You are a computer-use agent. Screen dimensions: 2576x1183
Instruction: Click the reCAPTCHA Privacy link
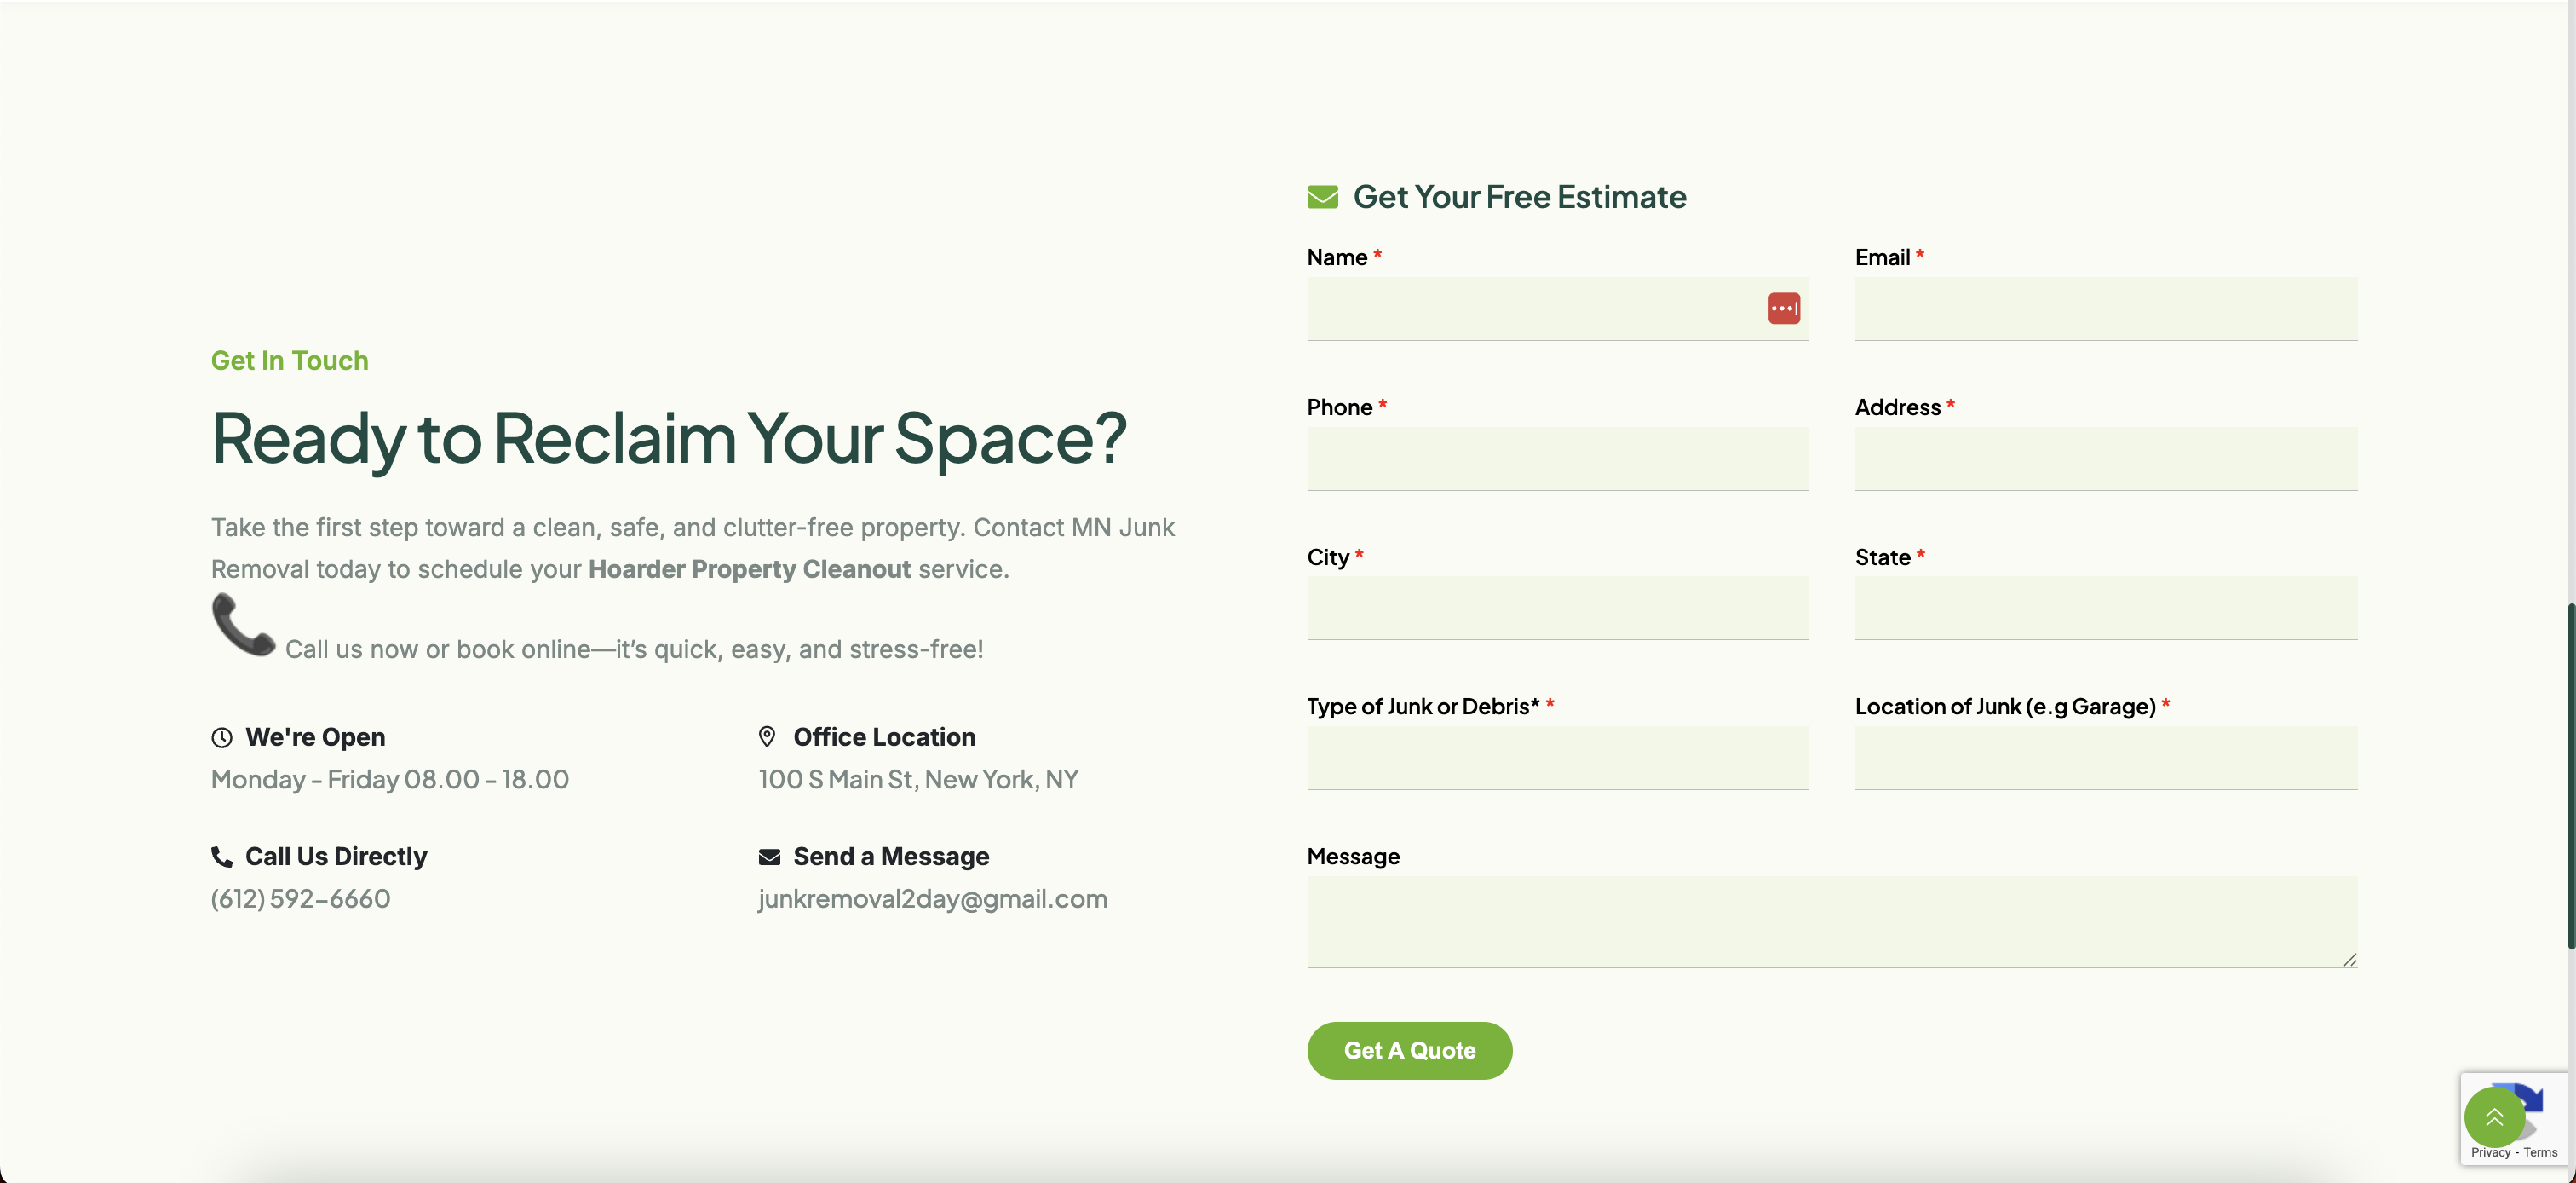coord(2490,1153)
